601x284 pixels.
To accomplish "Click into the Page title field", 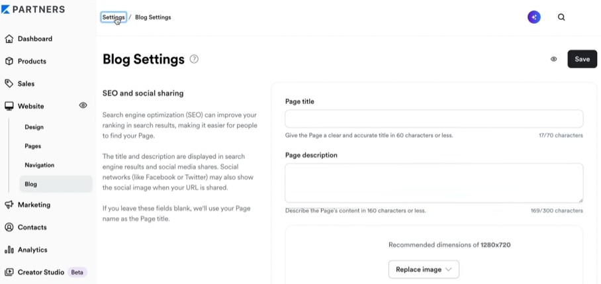I will (x=434, y=118).
